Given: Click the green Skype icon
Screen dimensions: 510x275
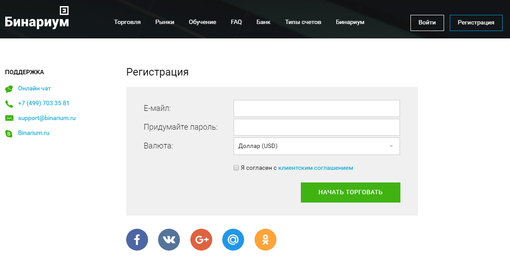Looking at the screenshot, I should [x=9, y=133].
